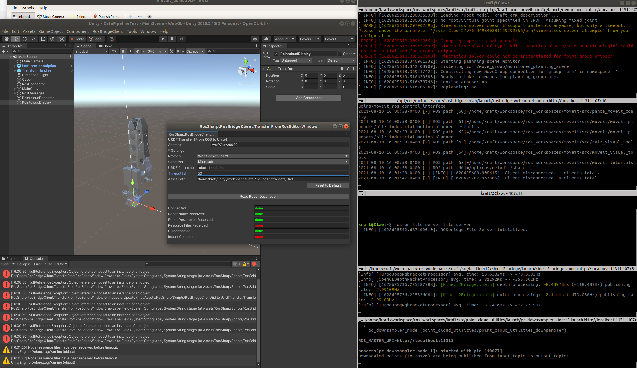Image resolution: width=637 pixels, height=368 pixels.
Task: Disable the PointcloudDisplay component checkbox
Action: pyautogui.click(x=276, y=54)
